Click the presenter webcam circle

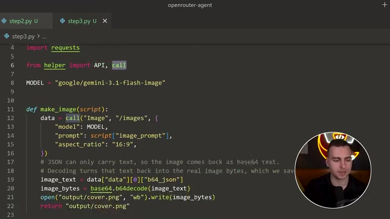pos(333,170)
